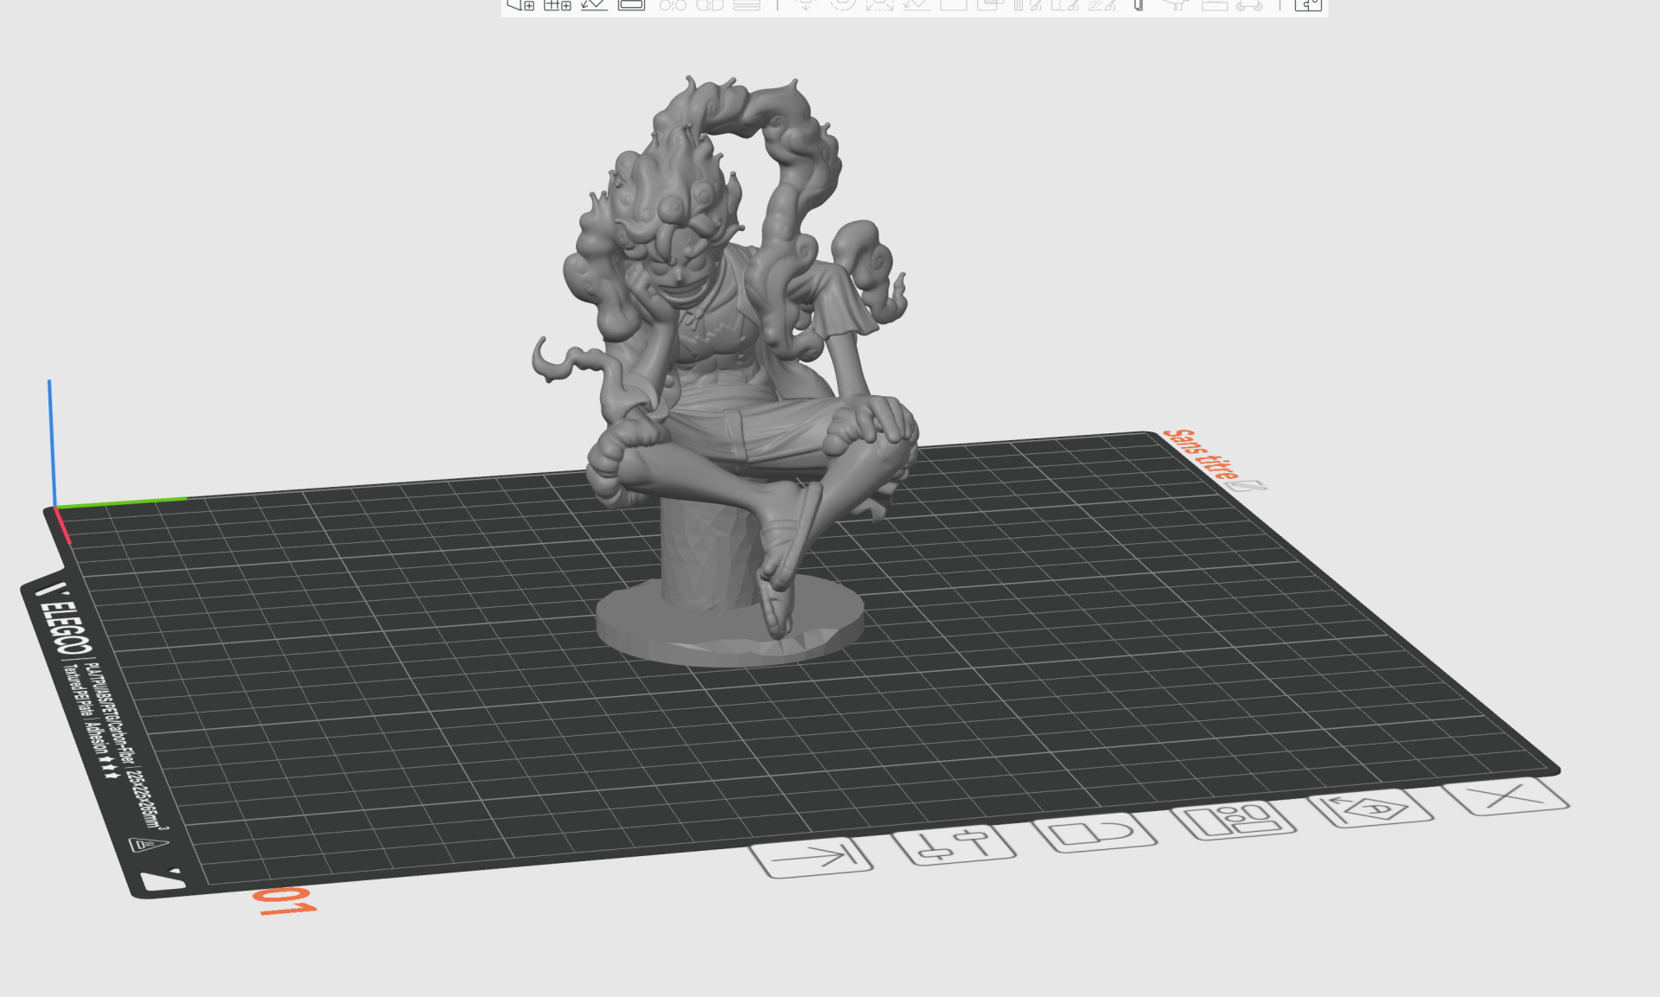
Task: Toggle the plate lock icon
Action: (x=1095, y=833)
